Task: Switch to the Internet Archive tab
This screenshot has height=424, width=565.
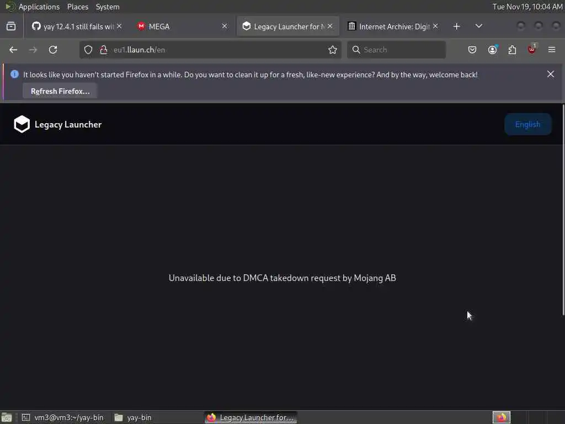Action: [x=393, y=26]
